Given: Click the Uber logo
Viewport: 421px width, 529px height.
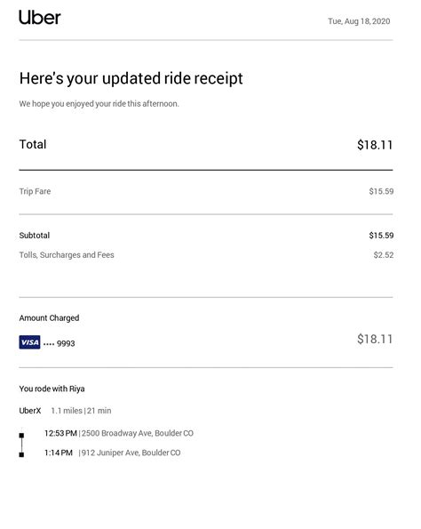Looking at the screenshot, I should 40,17.
